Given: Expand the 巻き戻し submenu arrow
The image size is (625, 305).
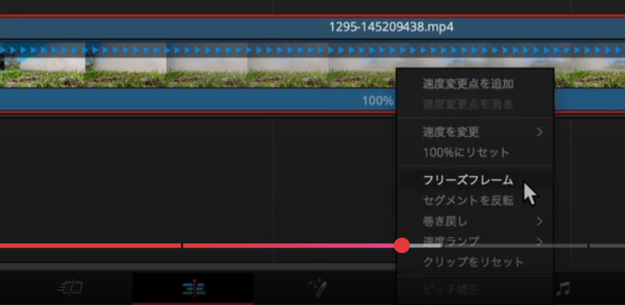Looking at the screenshot, I should pos(539,221).
